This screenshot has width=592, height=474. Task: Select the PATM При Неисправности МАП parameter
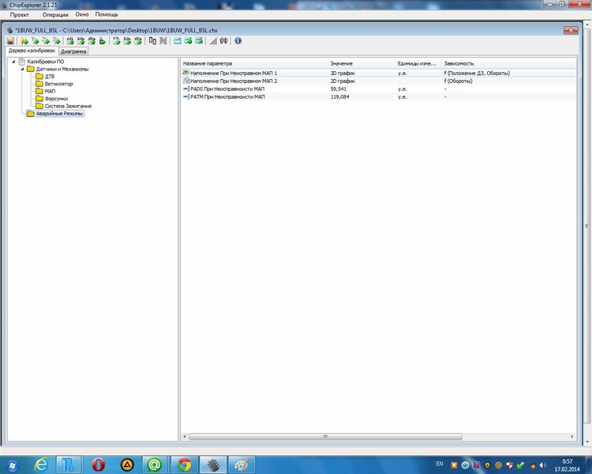click(227, 96)
